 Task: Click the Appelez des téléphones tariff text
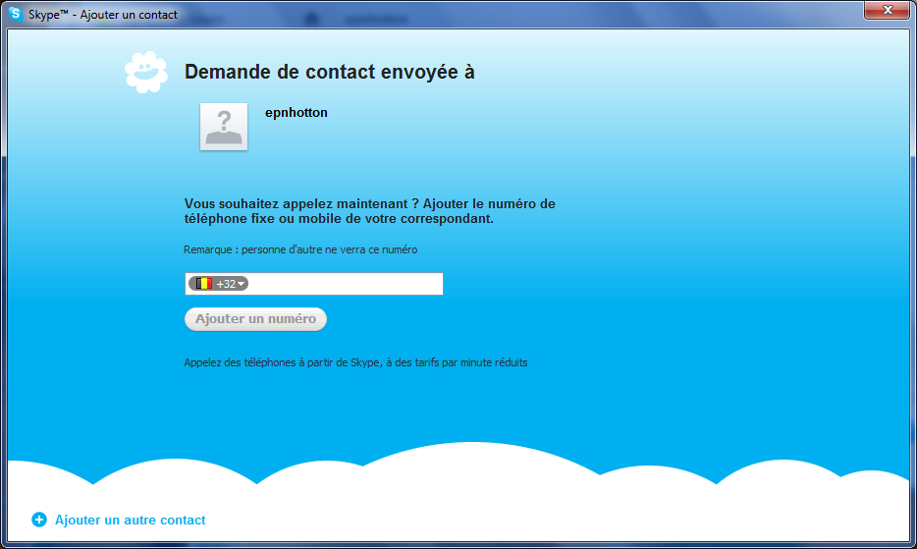click(355, 362)
